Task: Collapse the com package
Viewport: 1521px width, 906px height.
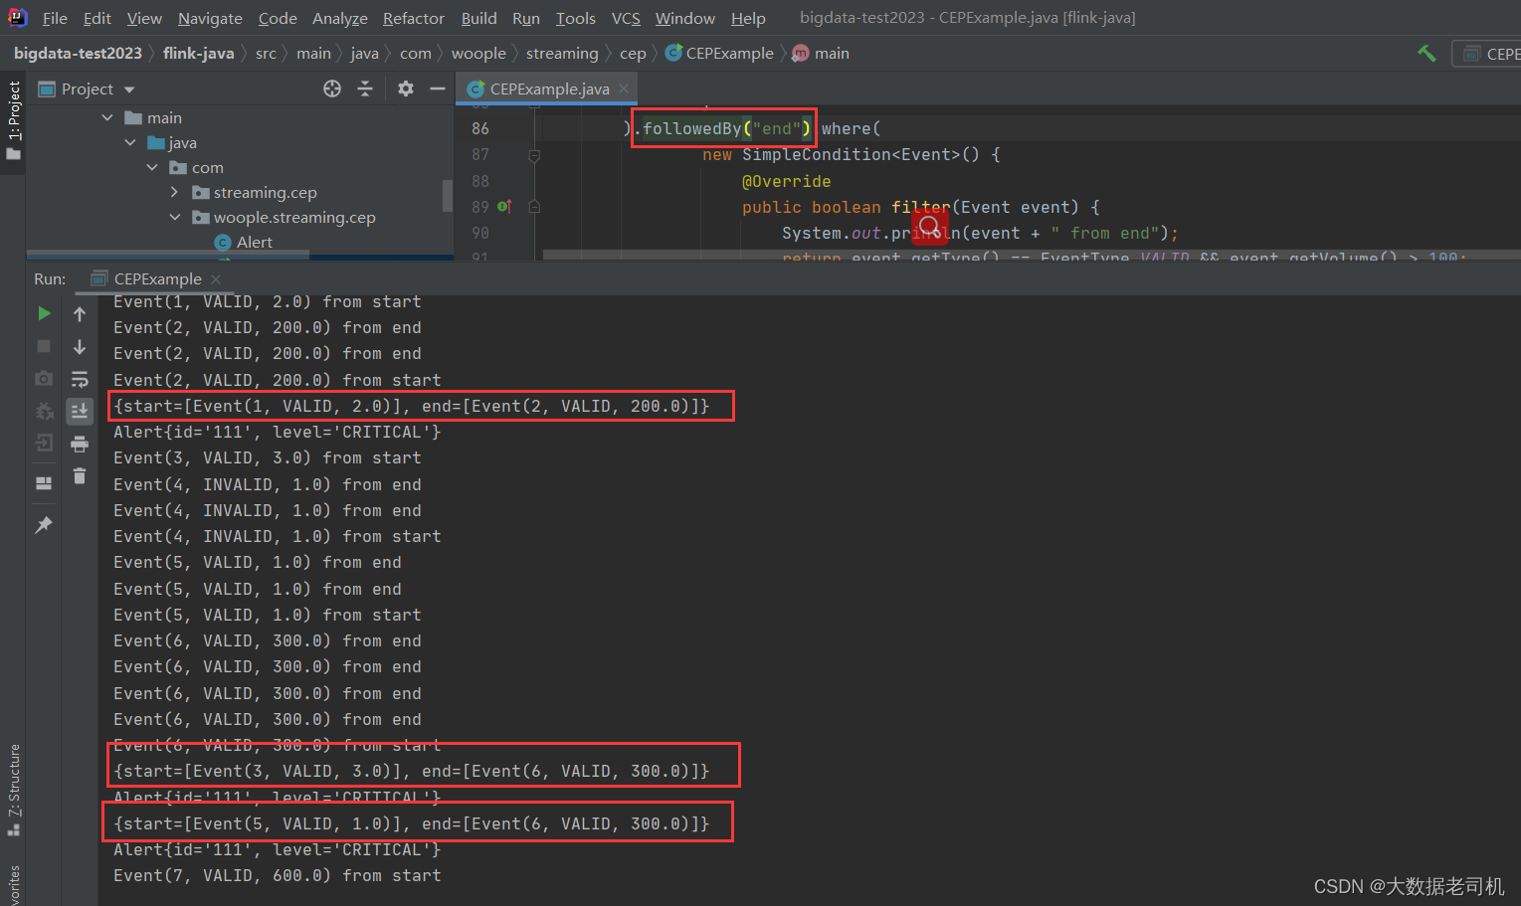Action: click(152, 167)
